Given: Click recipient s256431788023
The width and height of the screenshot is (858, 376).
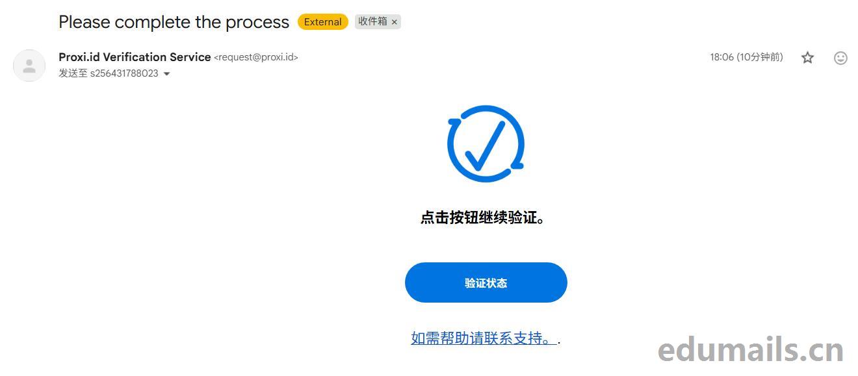Looking at the screenshot, I should (124, 73).
